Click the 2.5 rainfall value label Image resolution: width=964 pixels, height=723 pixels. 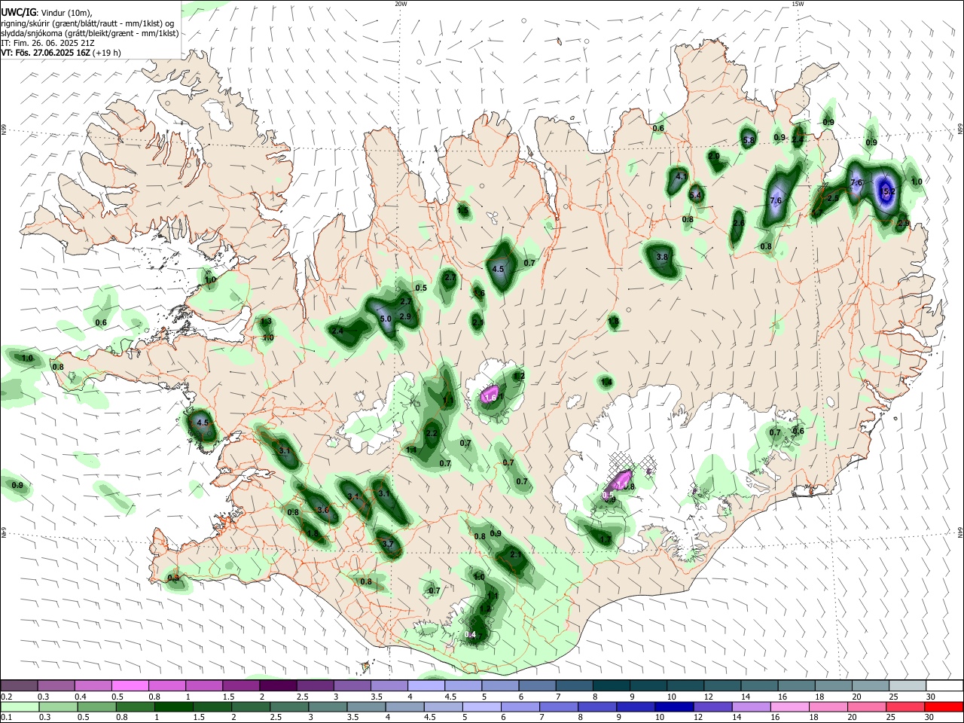(833, 198)
